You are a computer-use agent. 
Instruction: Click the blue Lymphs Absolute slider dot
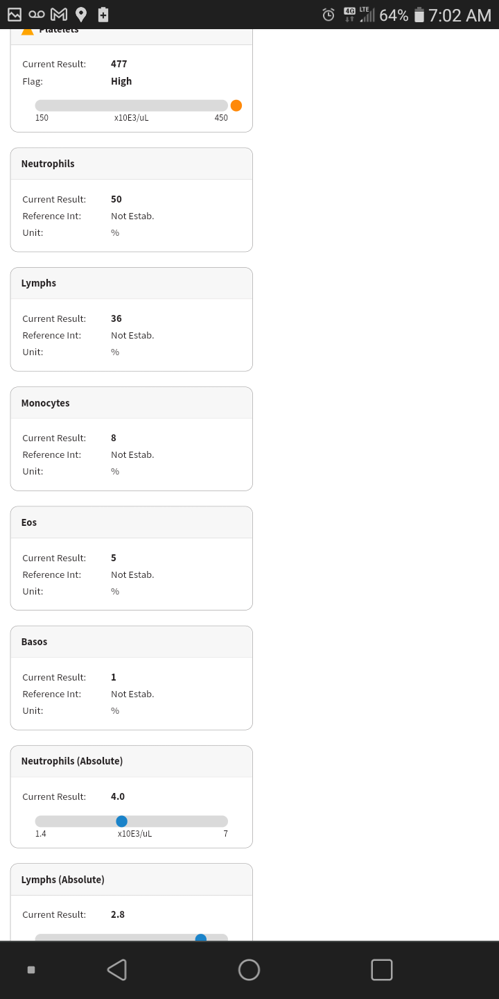[x=201, y=937]
